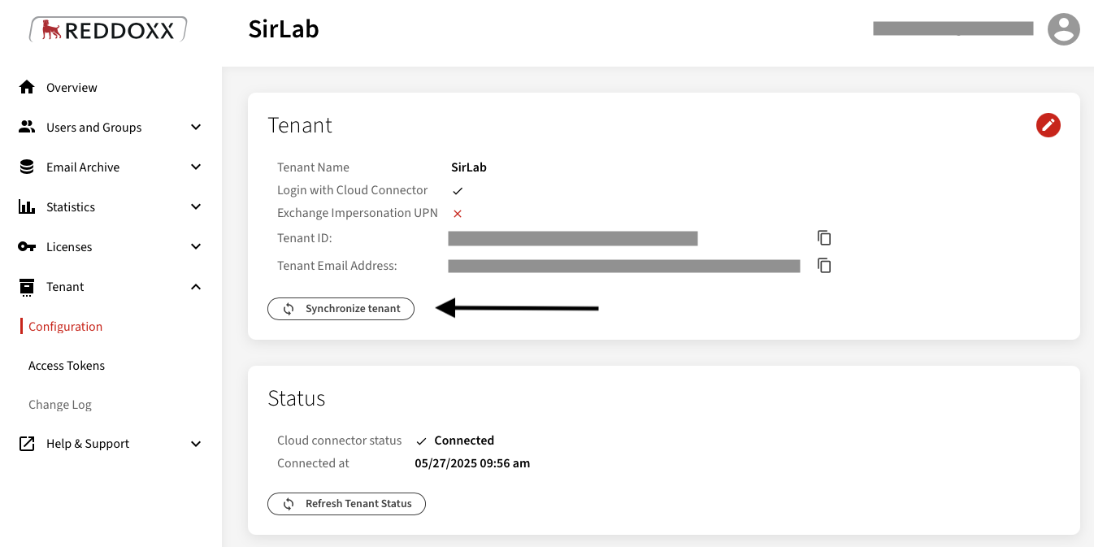Screen dimensions: 1094x547
Task: Click the Statistics bar chart icon
Action: pyautogui.click(x=27, y=206)
